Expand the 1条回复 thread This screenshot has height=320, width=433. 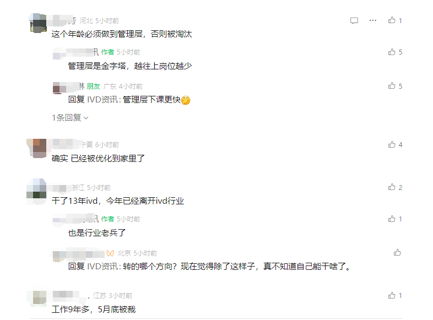pyautogui.click(x=70, y=118)
